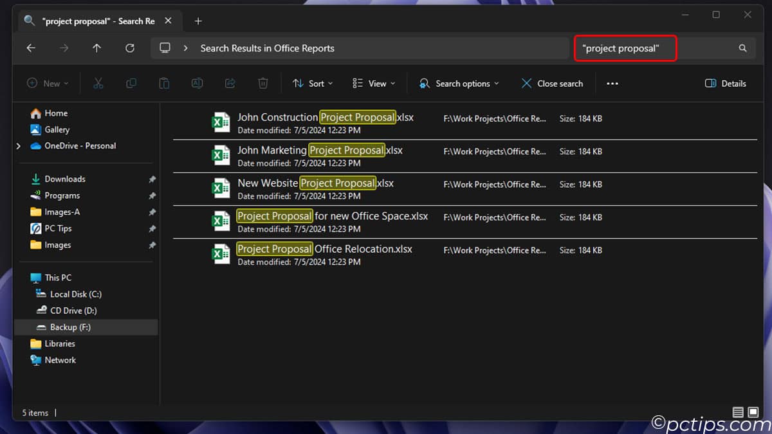Share files using the share icon
The height and width of the screenshot is (434, 772).
click(x=230, y=83)
